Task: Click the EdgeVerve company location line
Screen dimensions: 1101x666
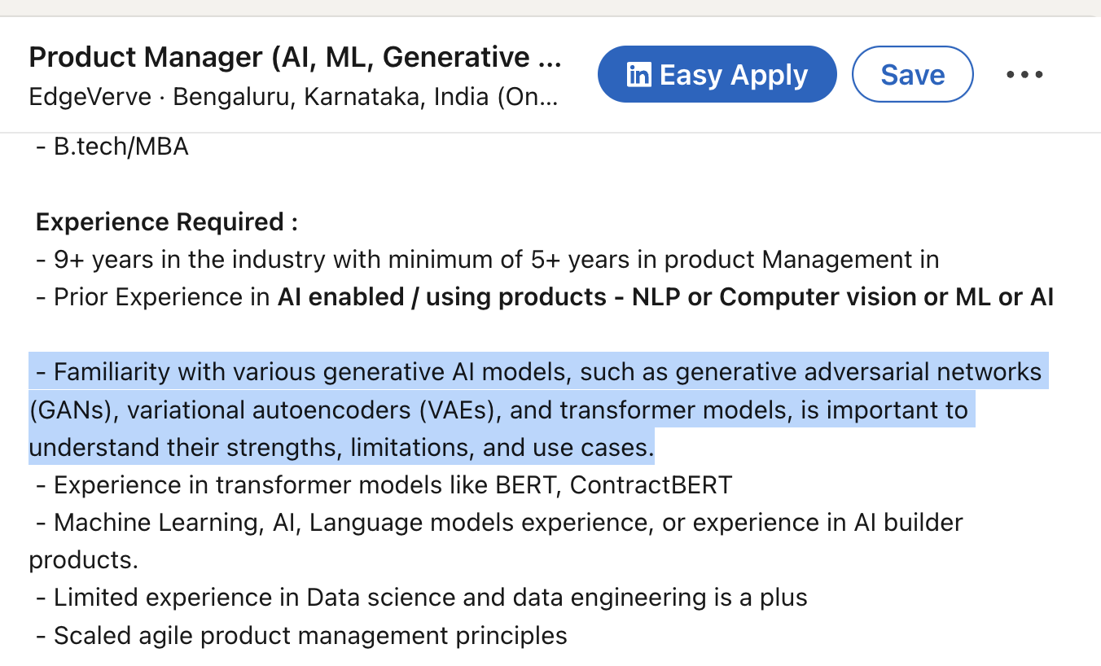Action: tap(293, 97)
